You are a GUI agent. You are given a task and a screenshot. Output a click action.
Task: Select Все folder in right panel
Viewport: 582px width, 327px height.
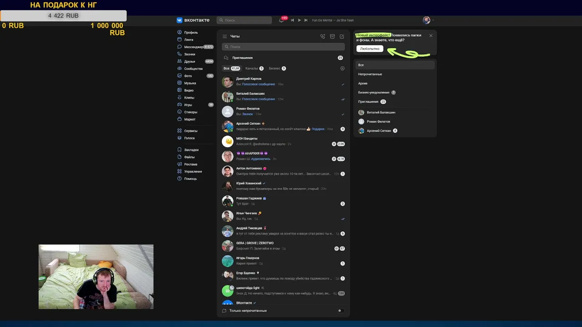pos(395,65)
